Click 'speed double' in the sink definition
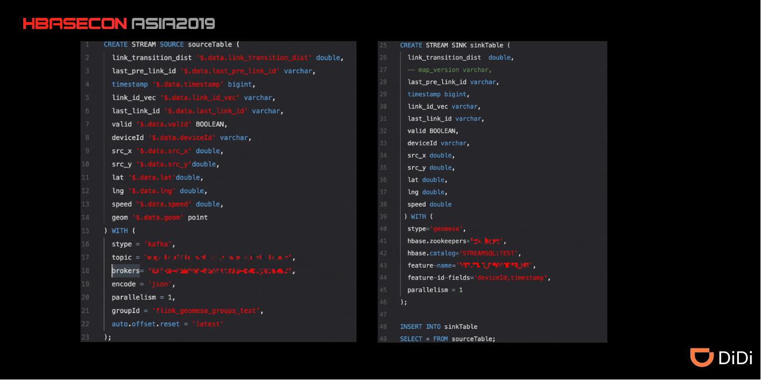The height and width of the screenshot is (380, 761). tap(429, 204)
